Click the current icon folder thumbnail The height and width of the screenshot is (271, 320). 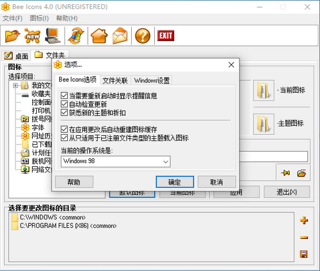263,90
